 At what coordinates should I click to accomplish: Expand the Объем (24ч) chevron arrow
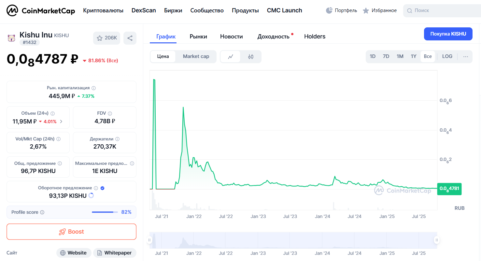[61, 122]
